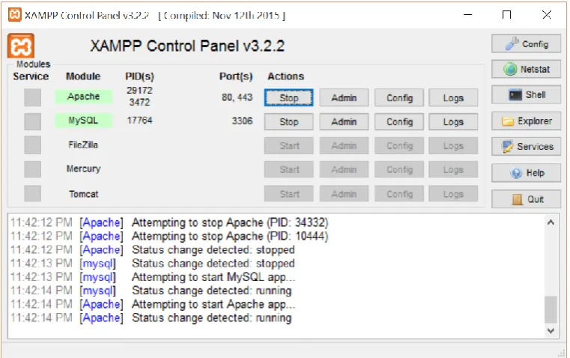Start the FileZilla module
This screenshot has width=570, height=358.
[288, 146]
